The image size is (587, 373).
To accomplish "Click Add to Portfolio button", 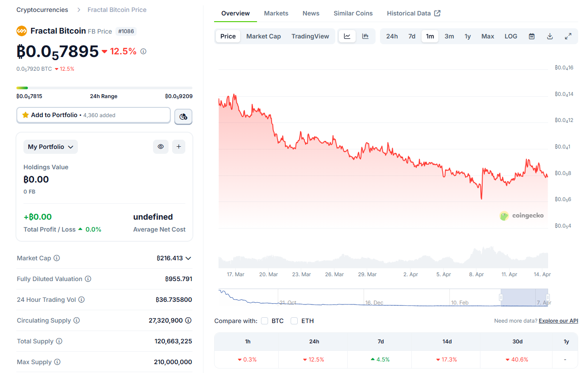I will [93, 115].
